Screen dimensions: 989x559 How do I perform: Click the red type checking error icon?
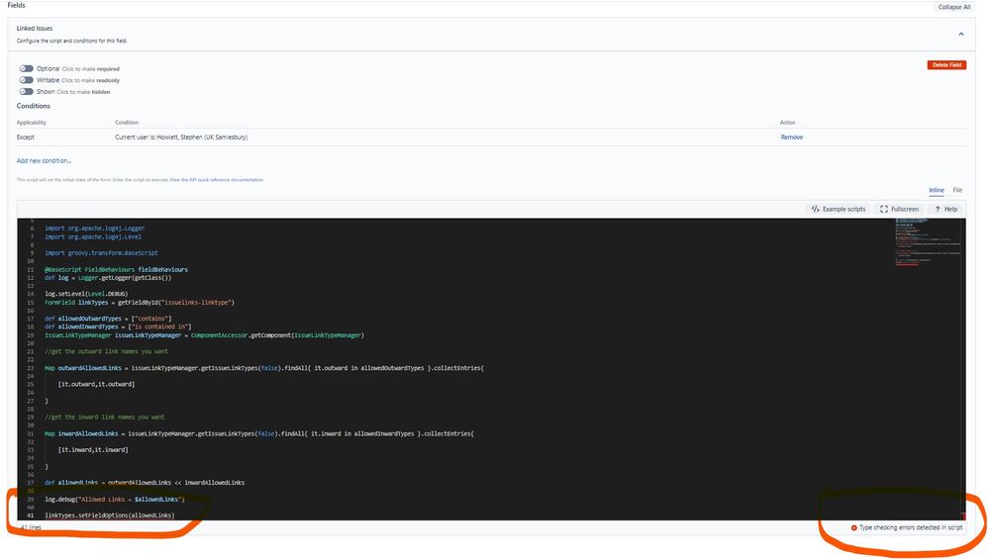(x=854, y=527)
